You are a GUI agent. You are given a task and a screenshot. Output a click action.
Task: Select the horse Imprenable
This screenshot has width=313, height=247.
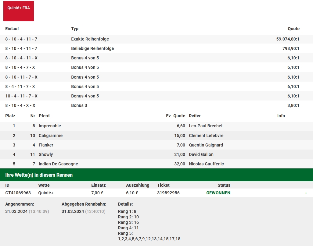(x=50, y=126)
